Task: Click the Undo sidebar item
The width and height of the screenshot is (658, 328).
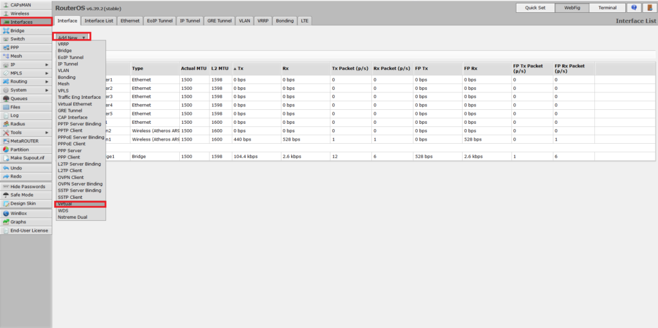Action: (26, 168)
